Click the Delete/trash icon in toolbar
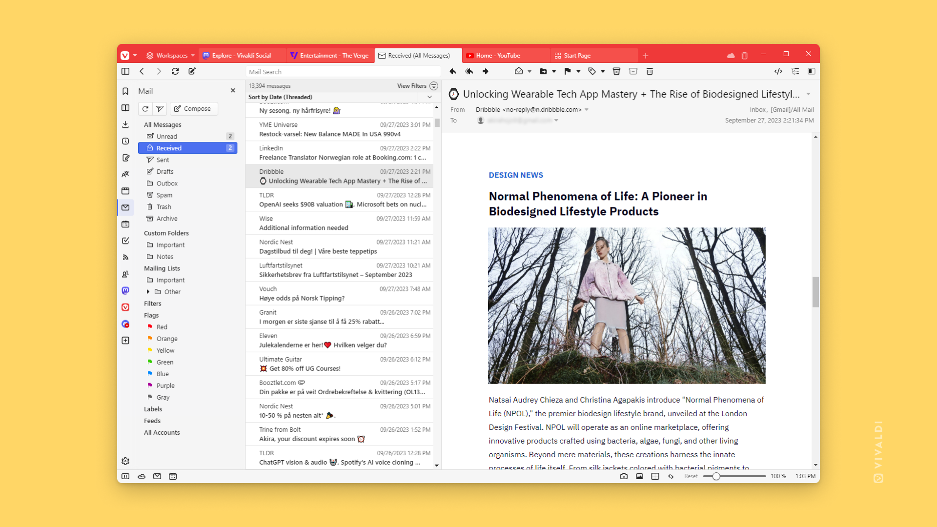937x527 pixels. [650, 71]
